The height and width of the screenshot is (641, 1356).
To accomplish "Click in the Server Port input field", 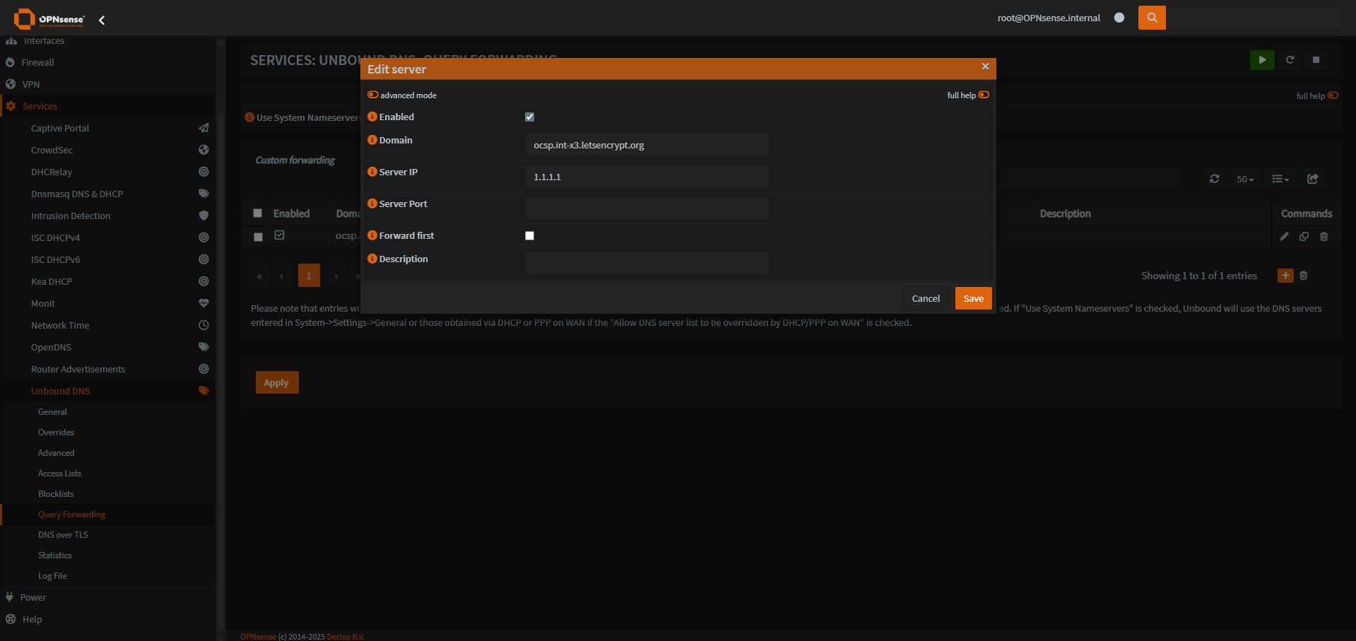I will (x=647, y=208).
